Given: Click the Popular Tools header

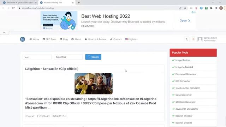Looking at the screenshot, I should pos(193,53).
